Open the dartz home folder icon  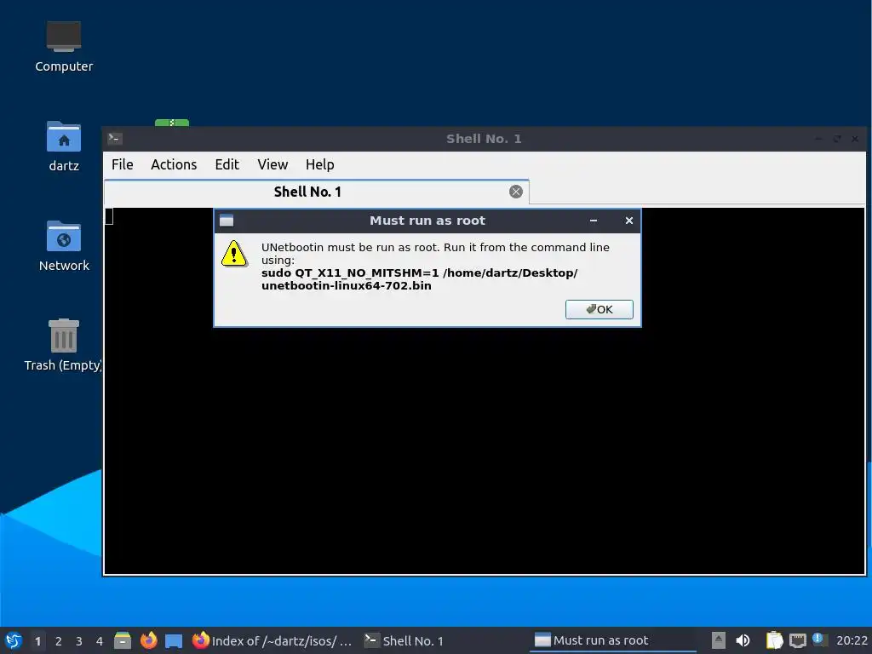[64, 146]
